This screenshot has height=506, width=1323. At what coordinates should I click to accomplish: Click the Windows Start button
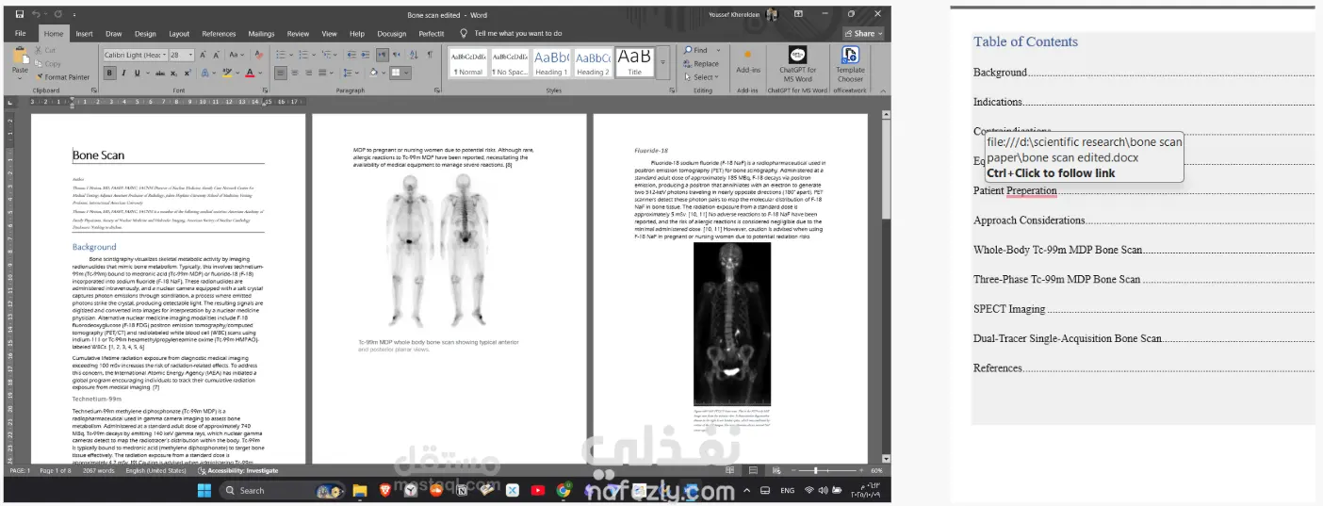click(204, 490)
